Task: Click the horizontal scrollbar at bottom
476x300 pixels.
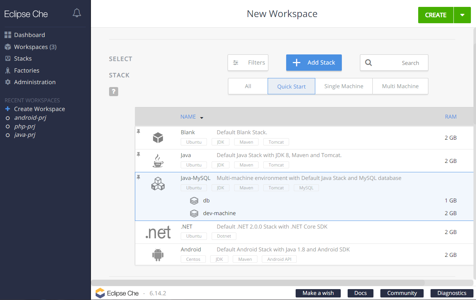Action: tap(257, 283)
